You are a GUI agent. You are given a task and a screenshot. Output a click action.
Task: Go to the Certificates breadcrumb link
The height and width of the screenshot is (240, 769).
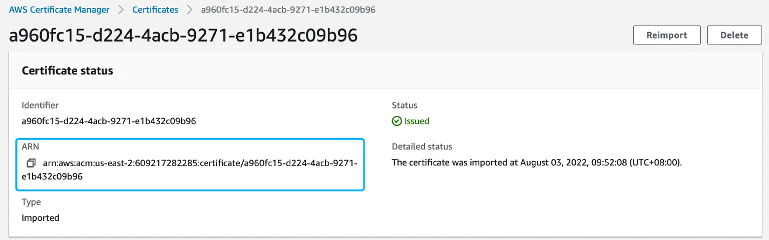point(155,9)
